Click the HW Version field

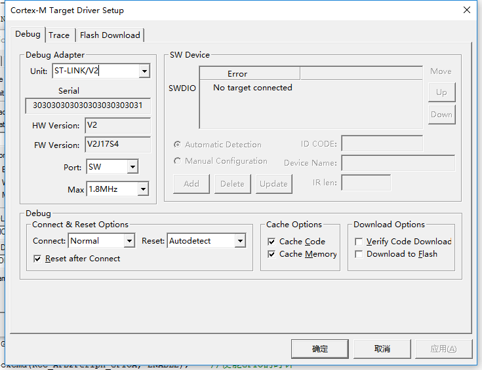pos(117,125)
